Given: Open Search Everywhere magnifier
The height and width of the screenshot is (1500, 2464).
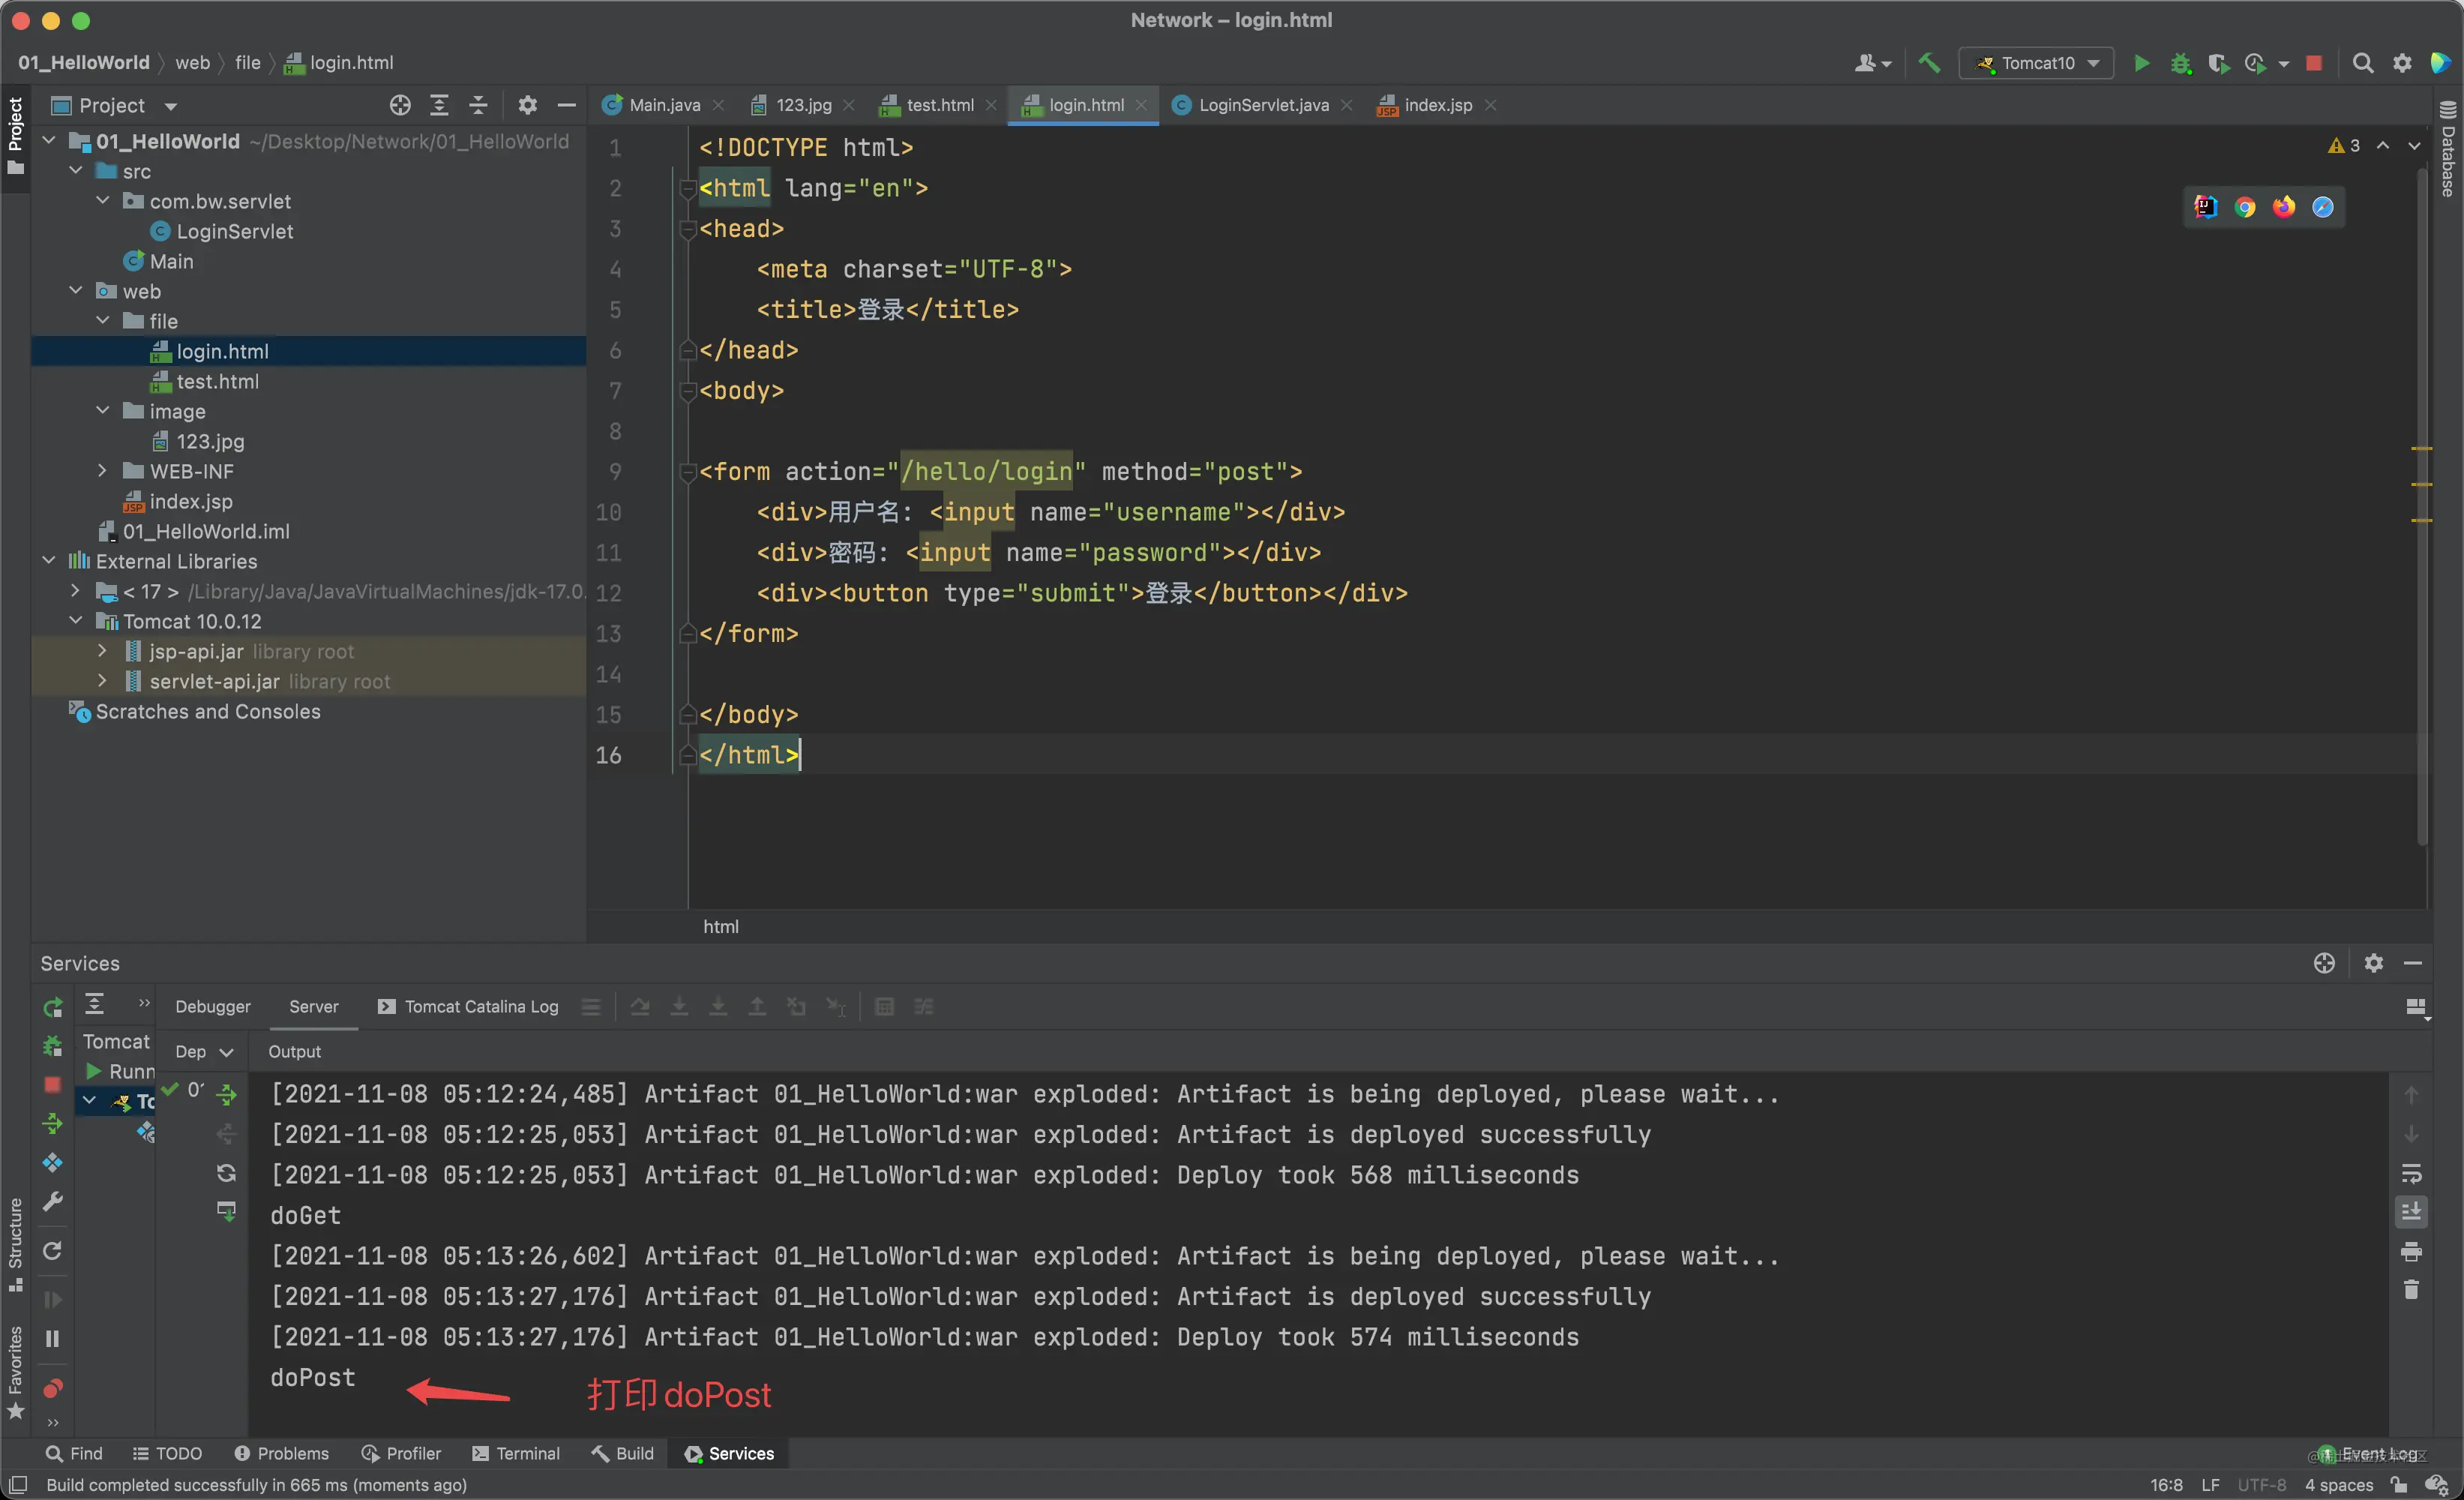Looking at the screenshot, I should 2362,63.
